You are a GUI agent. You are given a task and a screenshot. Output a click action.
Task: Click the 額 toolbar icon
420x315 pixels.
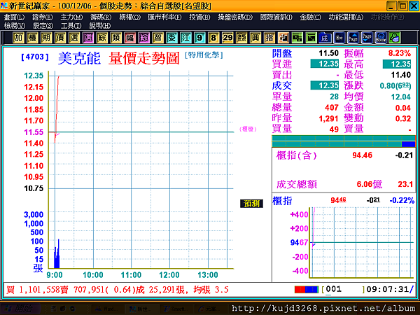tap(241, 38)
